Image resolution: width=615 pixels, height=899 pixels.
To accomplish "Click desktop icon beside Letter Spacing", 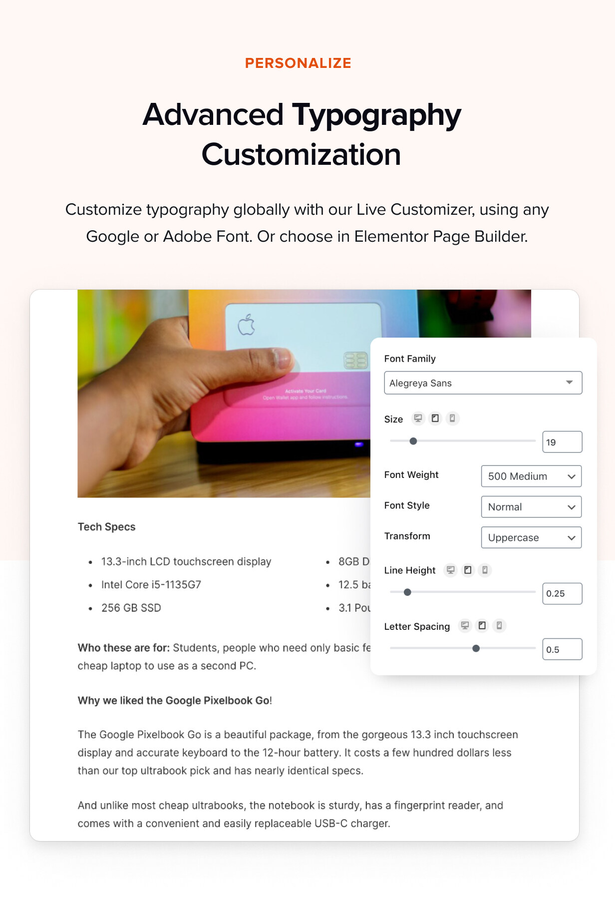I will (465, 625).
